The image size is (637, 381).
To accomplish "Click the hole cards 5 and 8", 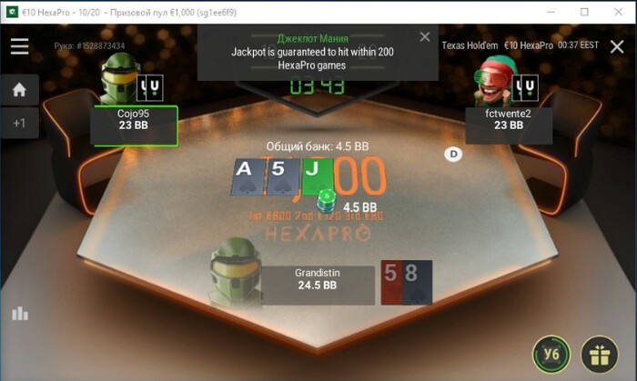I will point(407,283).
